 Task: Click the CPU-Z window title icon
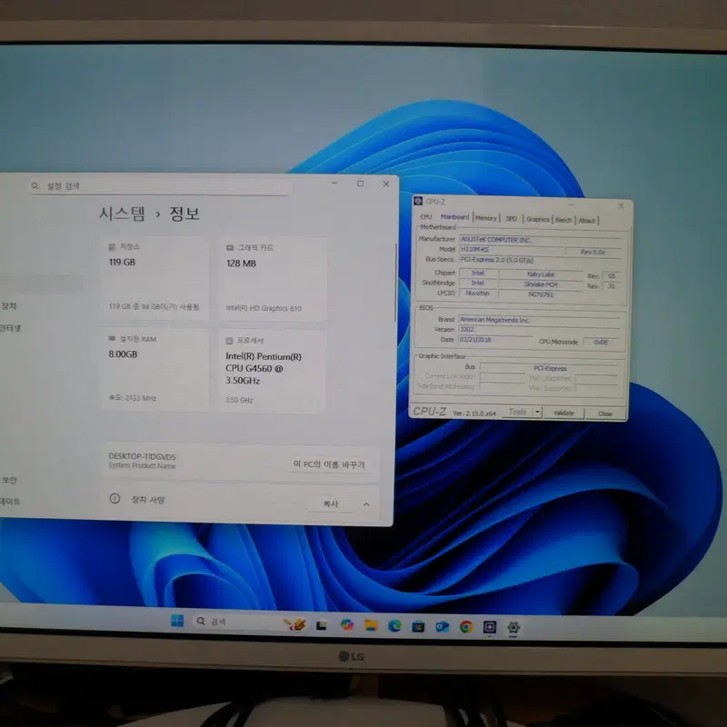pyautogui.click(x=418, y=201)
